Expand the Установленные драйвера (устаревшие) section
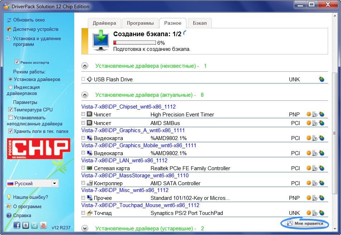 tap(85, 228)
